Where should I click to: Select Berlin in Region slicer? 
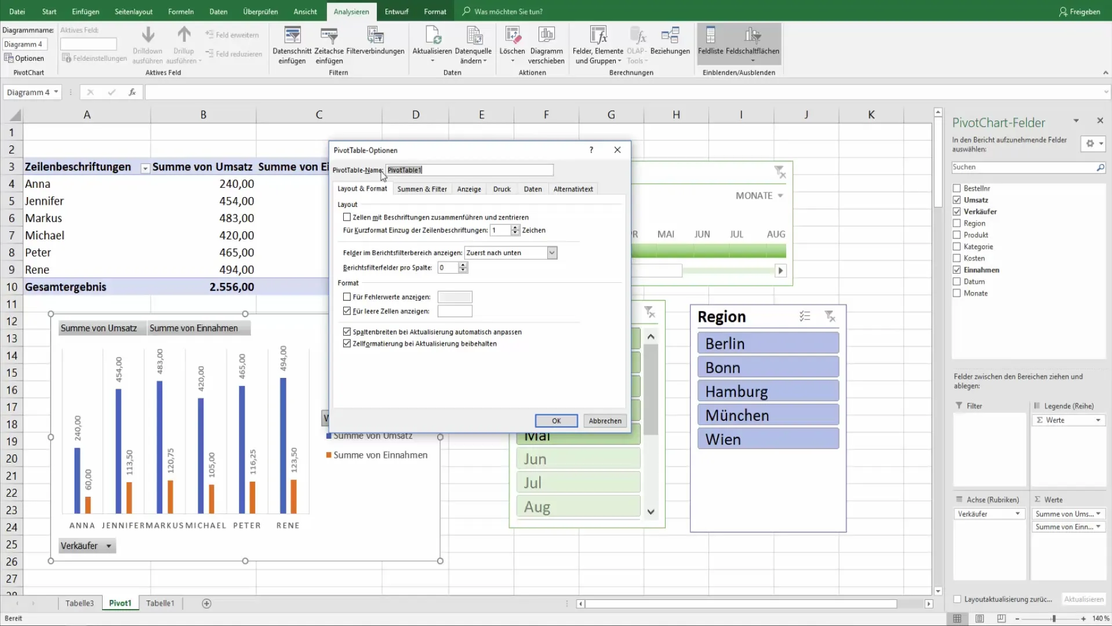pos(768,343)
